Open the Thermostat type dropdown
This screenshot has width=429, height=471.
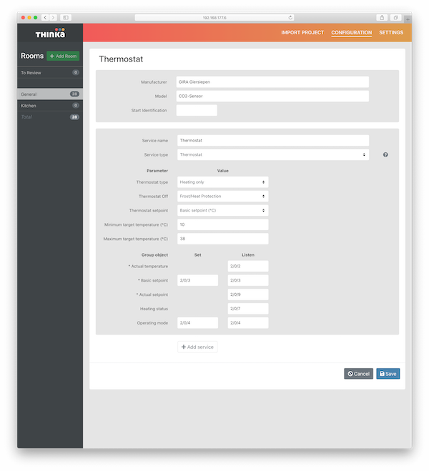[222, 182]
